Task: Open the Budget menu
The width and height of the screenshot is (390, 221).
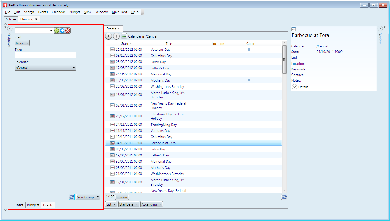Action: click(75, 12)
